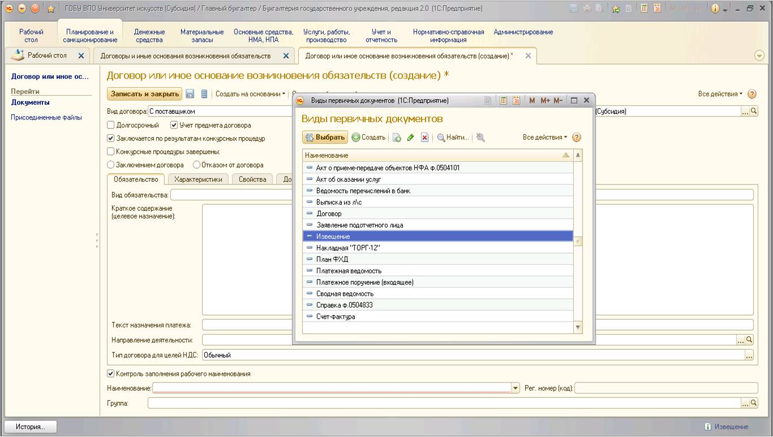Image resolution: width=773 pixels, height=437 pixels.
Task: Click the magnifier icon in the Группа field
Action: click(x=754, y=403)
